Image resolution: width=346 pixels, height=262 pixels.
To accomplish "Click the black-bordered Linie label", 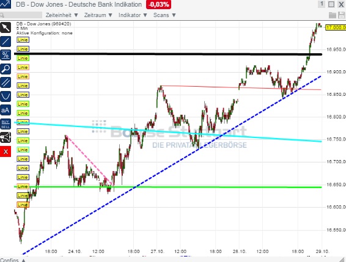I will click(23, 195).
